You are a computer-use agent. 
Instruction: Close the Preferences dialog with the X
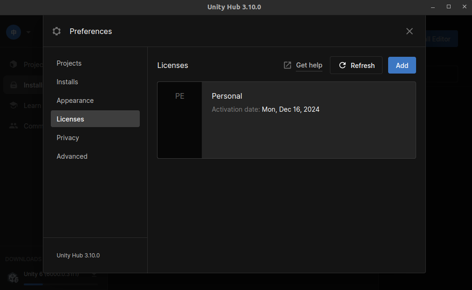410,31
